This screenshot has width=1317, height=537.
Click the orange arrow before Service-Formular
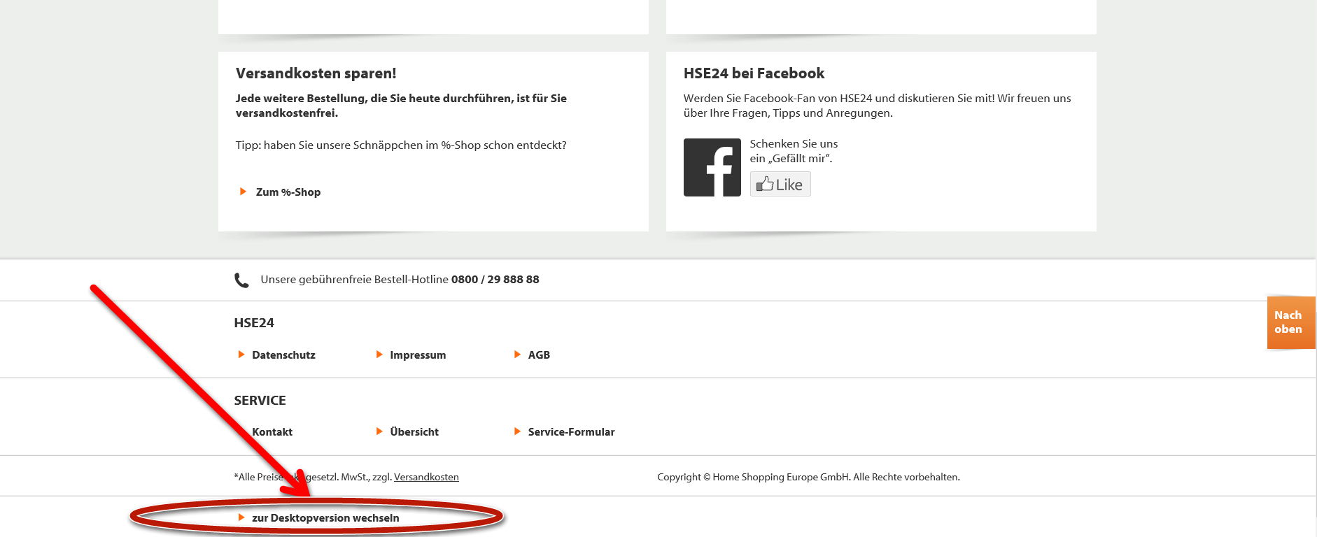(517, 431)
